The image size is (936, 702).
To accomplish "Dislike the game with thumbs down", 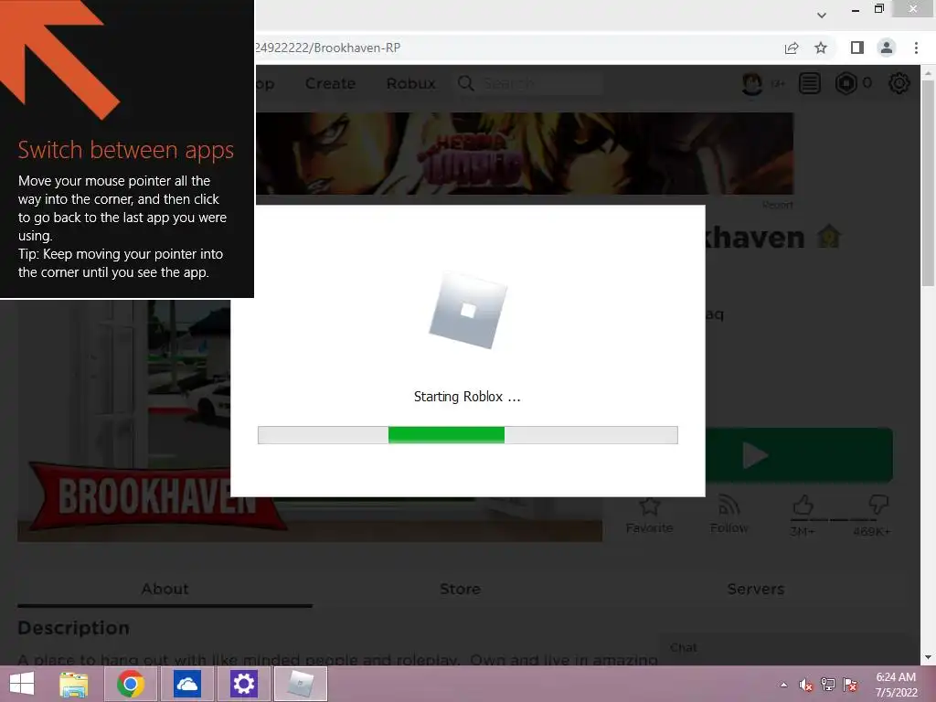I will click(878, 506).
